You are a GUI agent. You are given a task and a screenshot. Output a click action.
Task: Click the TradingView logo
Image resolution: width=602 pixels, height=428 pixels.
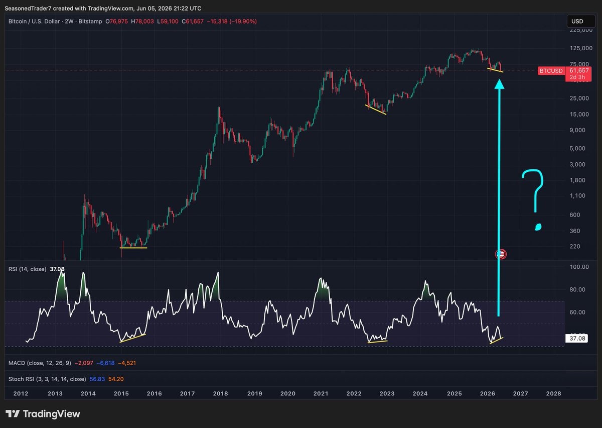(x=43, y=414)
